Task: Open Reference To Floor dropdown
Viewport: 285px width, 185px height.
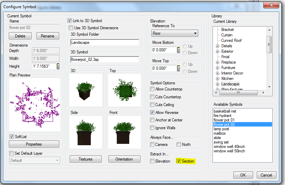Action: (175, 33)
